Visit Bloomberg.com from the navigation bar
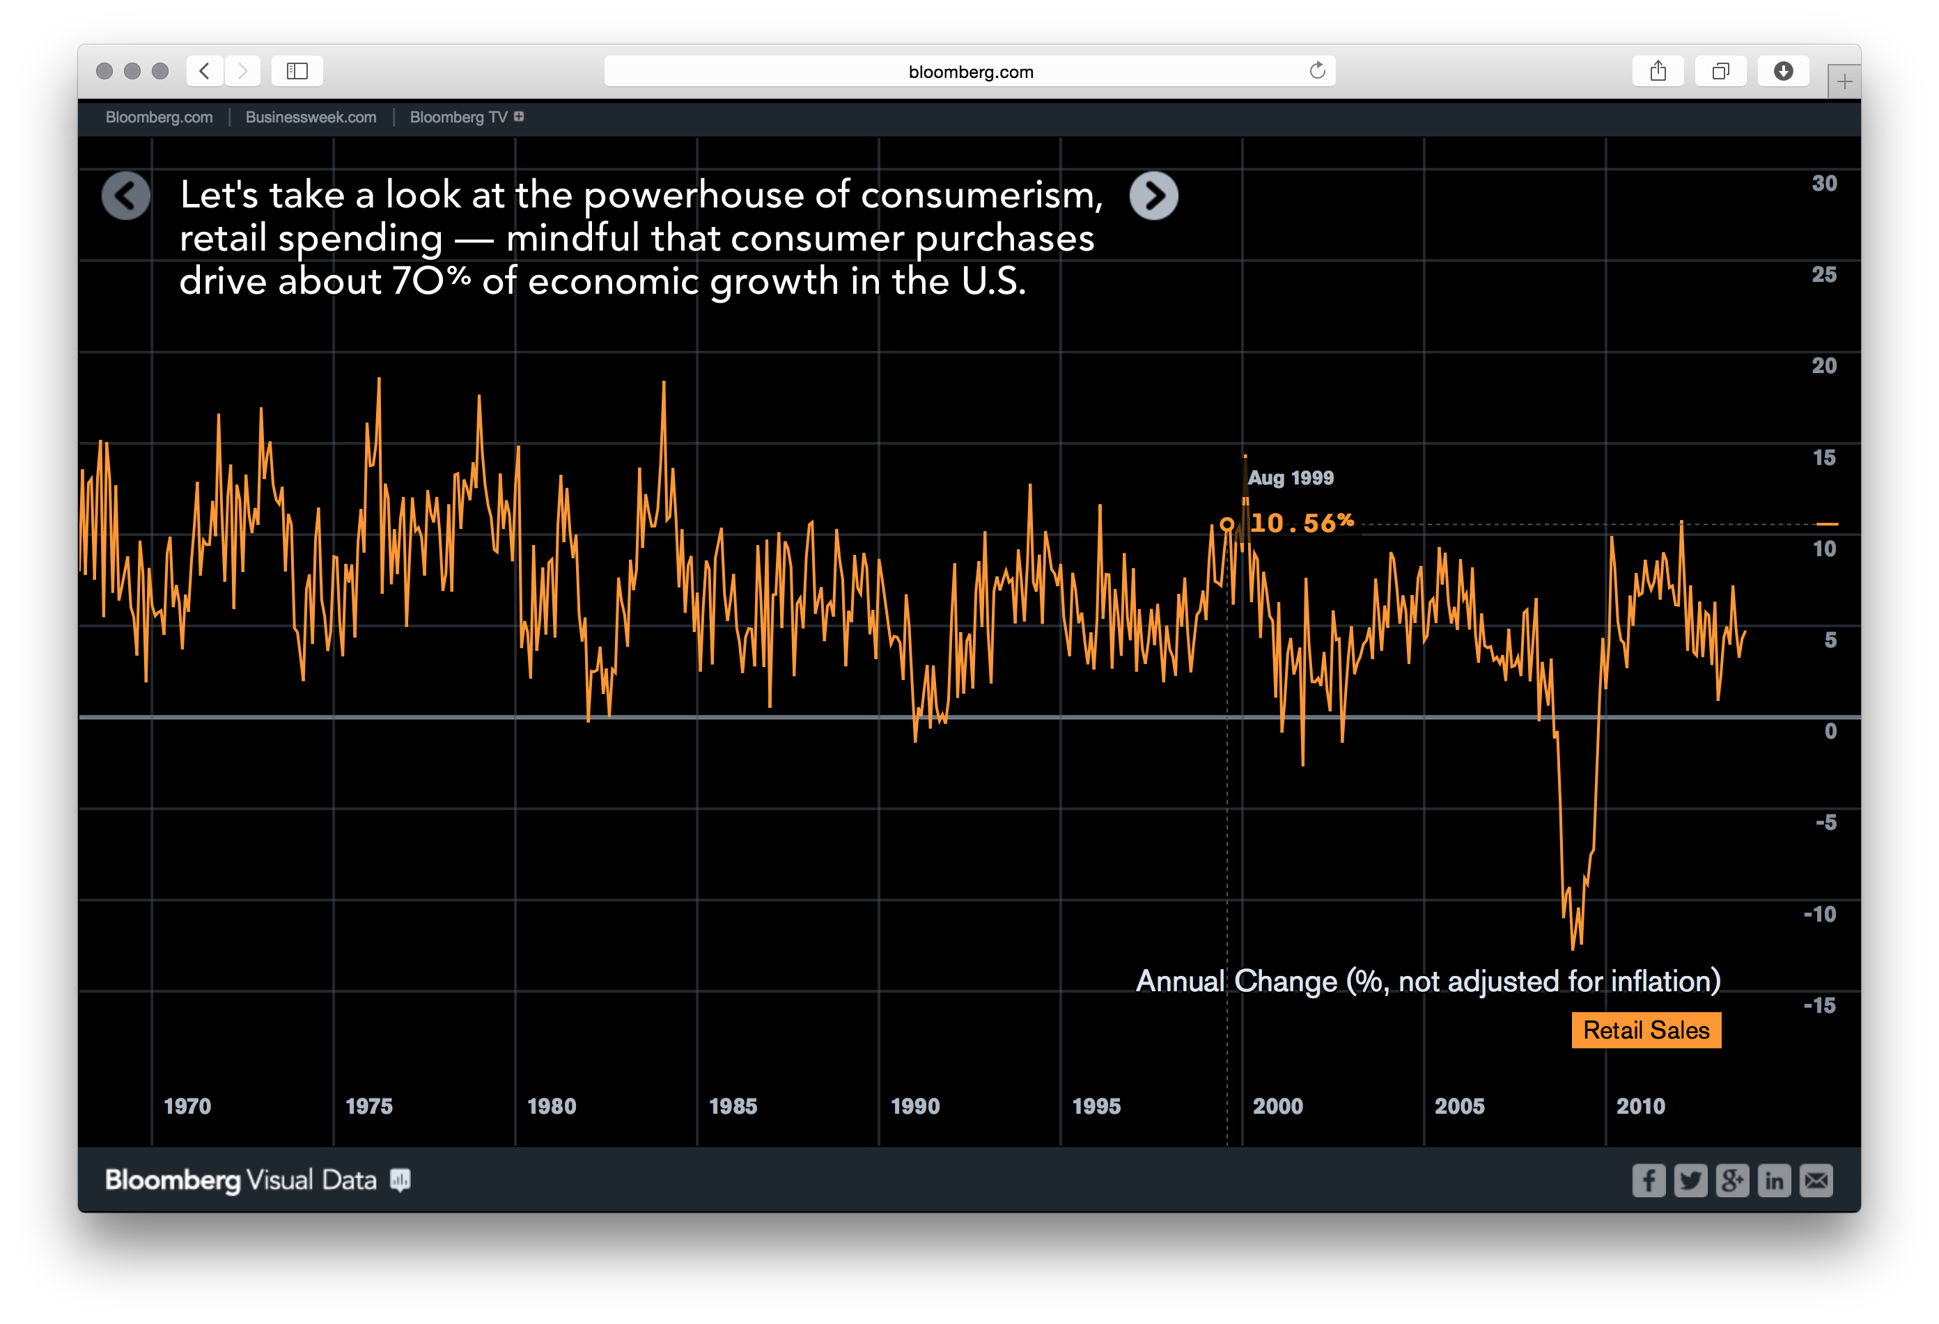1939x1324 pixels. (159, 117)
